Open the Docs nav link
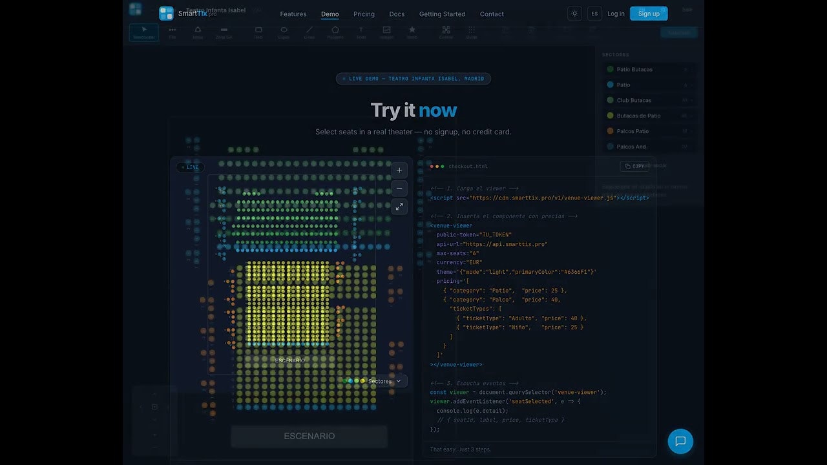Image resolution: width=827 pixels, height=465 pixels. pos(397,14)
